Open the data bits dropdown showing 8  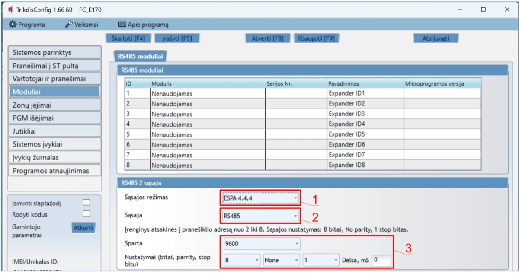coord(242,260)
